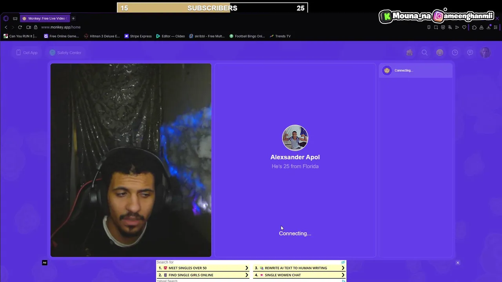Viewport: 502px width, 282px height.
Task: View site security lock info
Action: [x=35, y=27]
